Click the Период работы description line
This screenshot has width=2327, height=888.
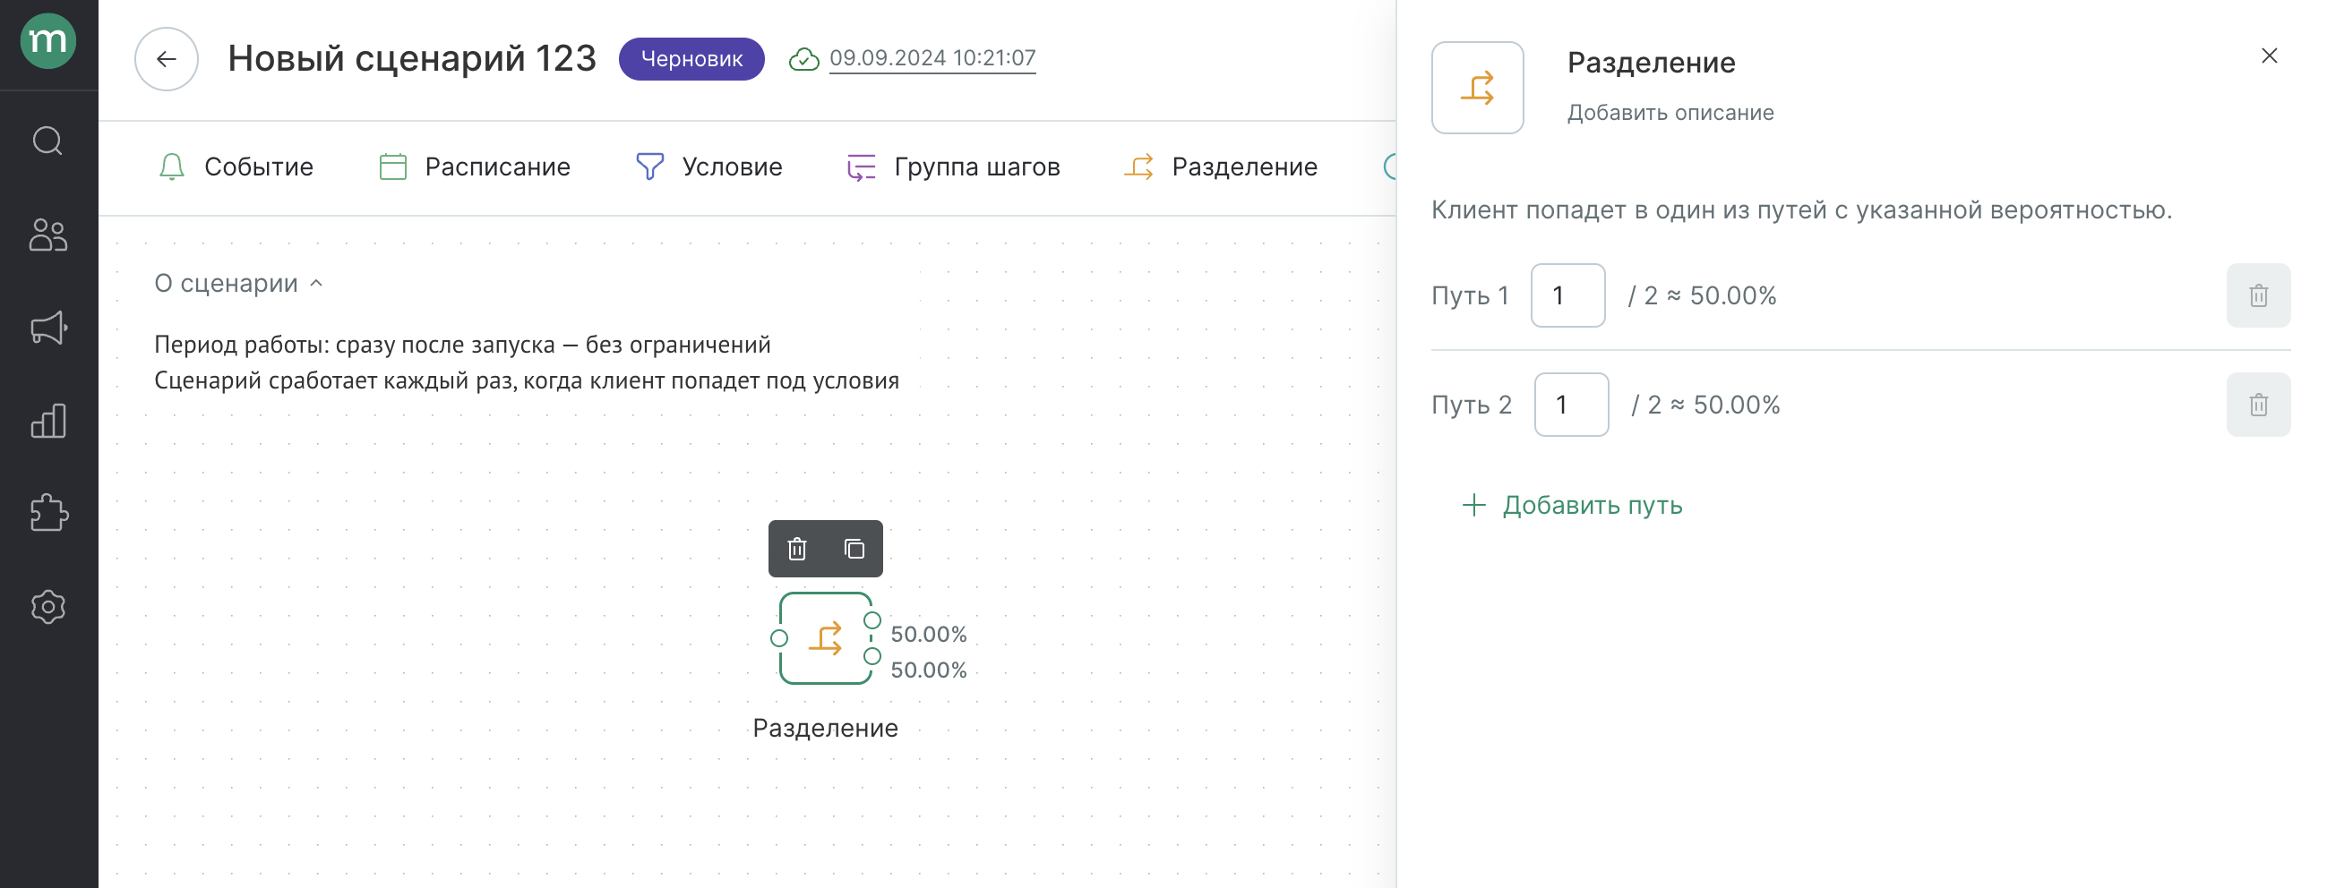click(462, 345)
